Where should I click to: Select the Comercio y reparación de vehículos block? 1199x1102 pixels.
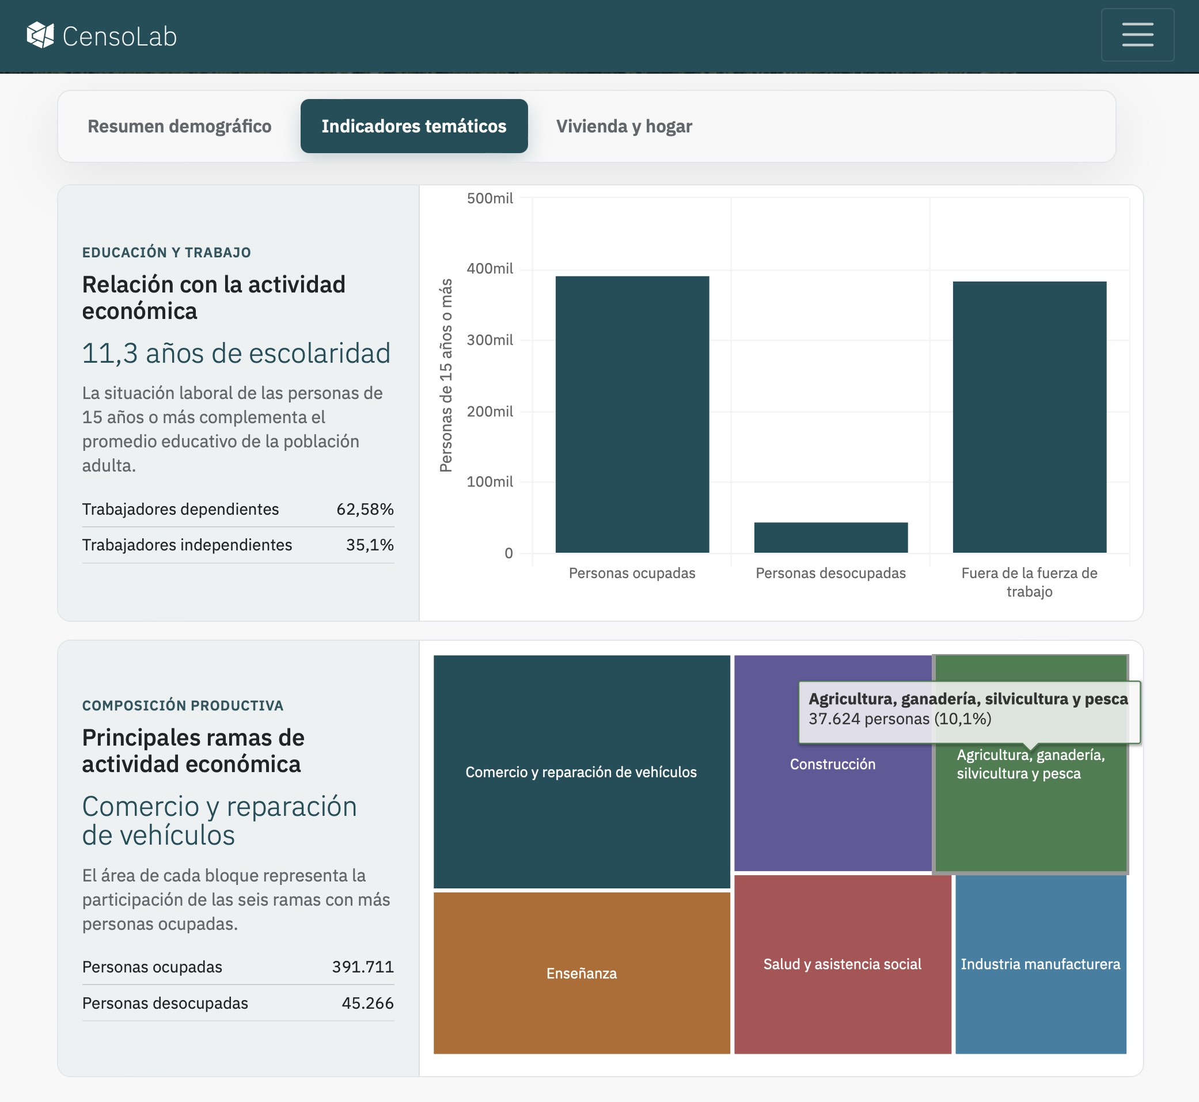click(582, 772)
